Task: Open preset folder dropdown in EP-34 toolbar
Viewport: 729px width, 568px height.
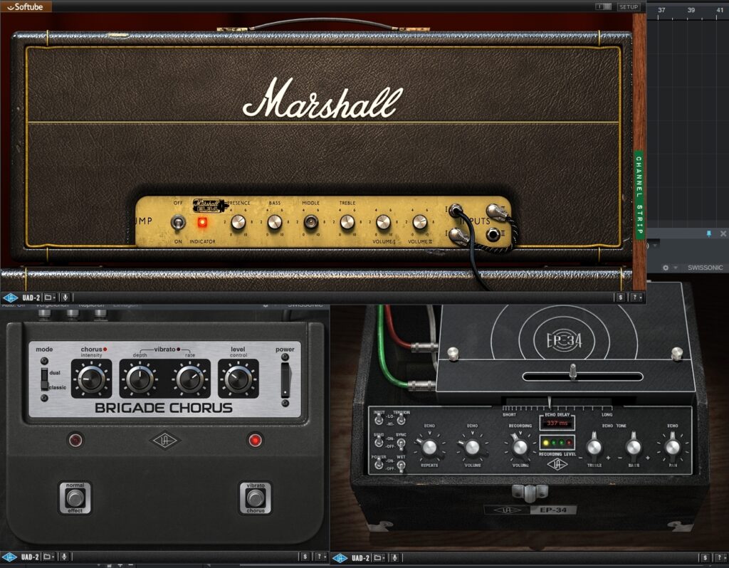Action: tap(379, 557)
